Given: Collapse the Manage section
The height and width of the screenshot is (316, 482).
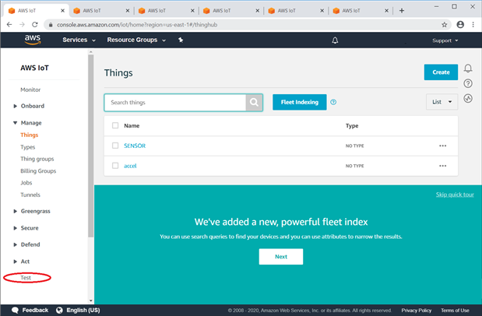Looking at the screenshot, I should [x=15, y=123].
